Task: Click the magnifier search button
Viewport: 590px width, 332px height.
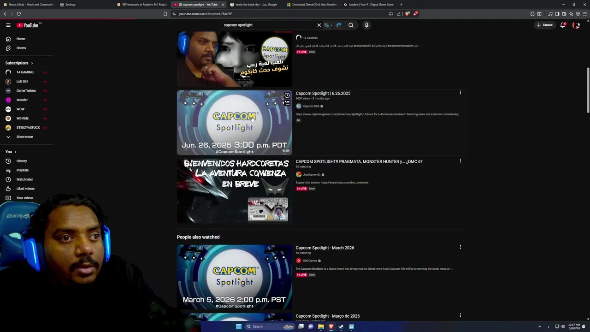Action: point(351,25)
